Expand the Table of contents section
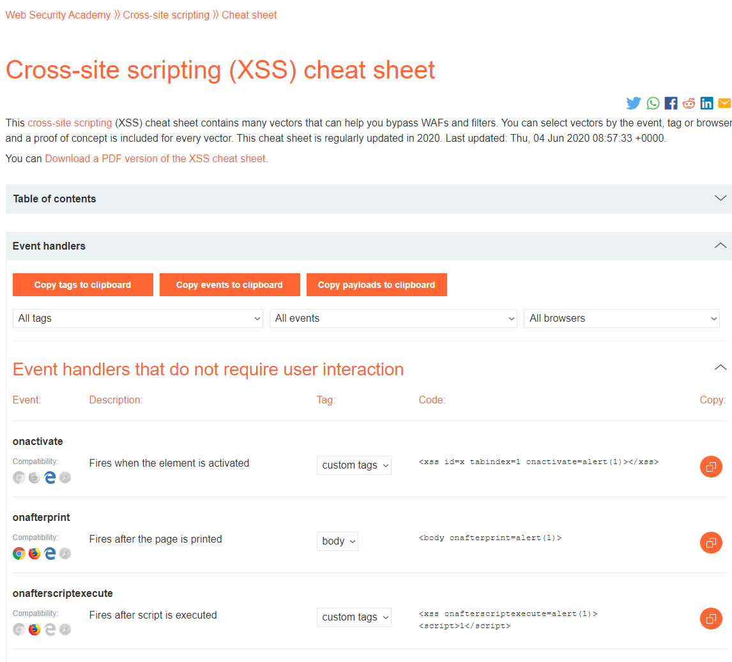 [721, 199]
